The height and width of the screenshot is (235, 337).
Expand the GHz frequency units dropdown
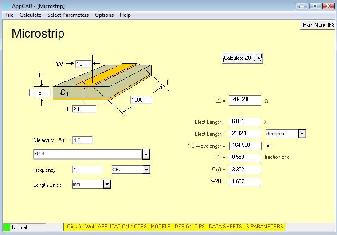146,170
